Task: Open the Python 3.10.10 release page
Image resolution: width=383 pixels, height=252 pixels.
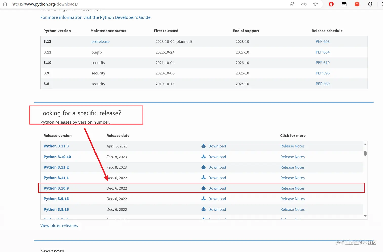Action: 57,157
